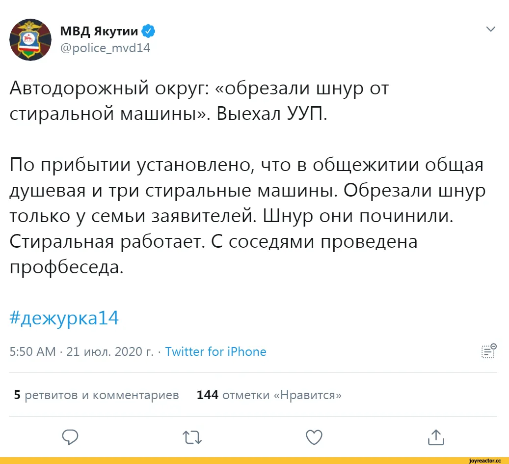Viewport: 509px width, 464px height.
Task: View the 5 retweets and comments
Action: 96,395
